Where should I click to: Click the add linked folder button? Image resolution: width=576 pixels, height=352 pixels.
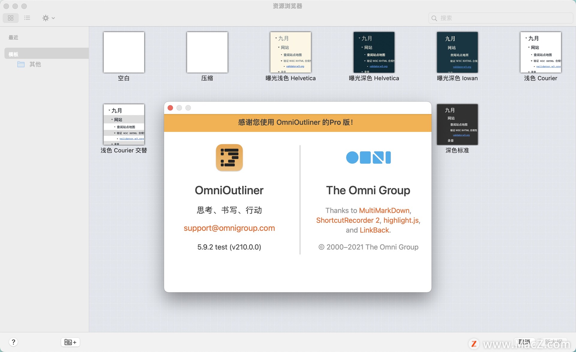pyautogui.click(x=70, y=342)
